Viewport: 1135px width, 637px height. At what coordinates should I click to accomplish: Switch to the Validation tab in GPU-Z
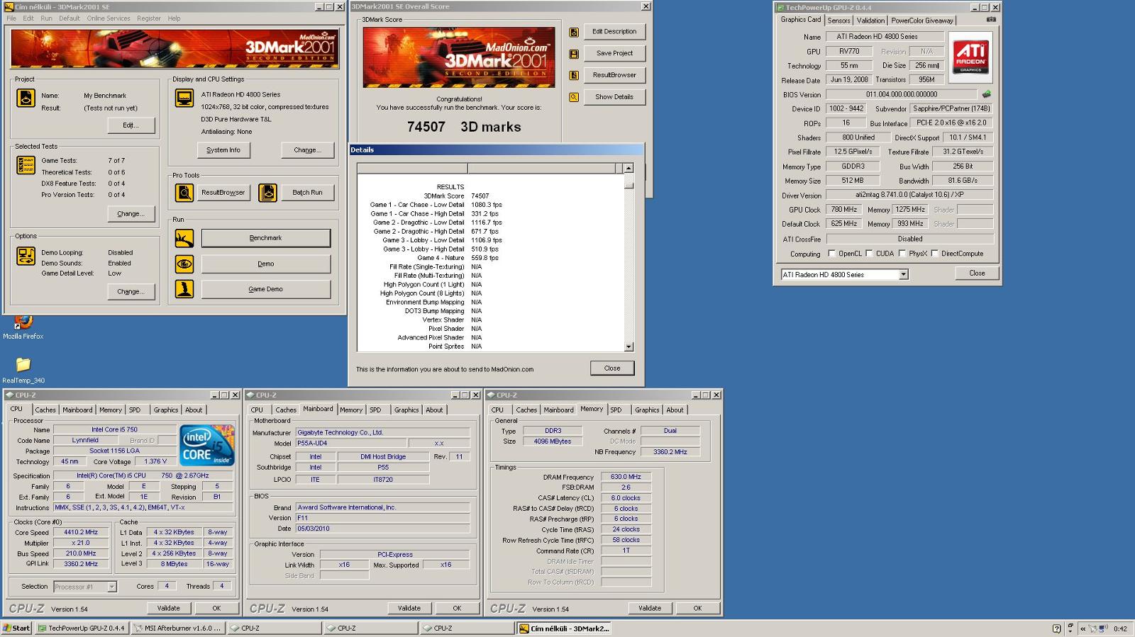click(x=870, y=21)
